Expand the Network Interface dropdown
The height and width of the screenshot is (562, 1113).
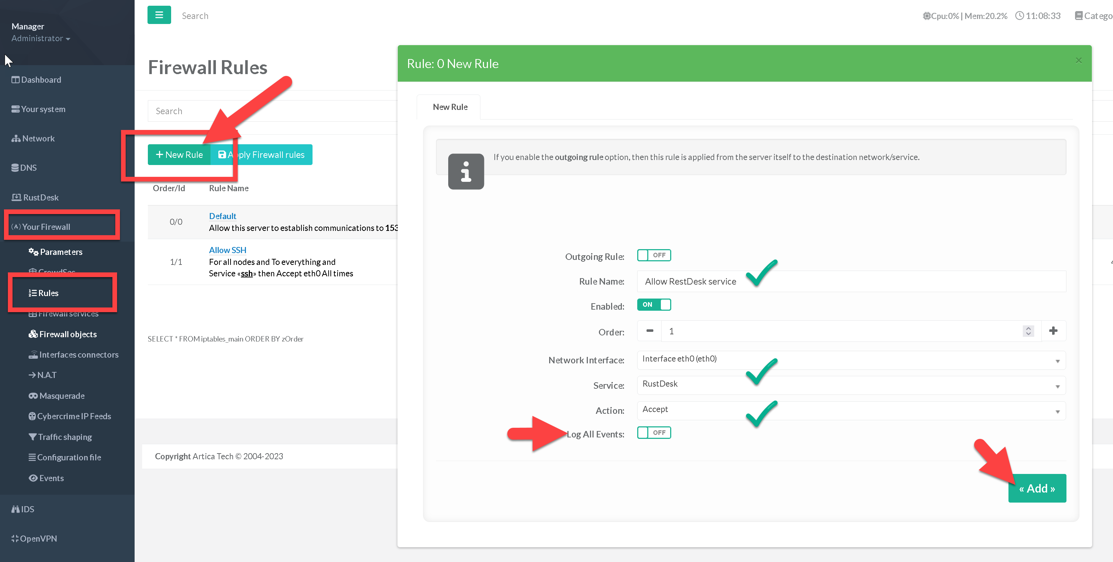tap(851, 360)
